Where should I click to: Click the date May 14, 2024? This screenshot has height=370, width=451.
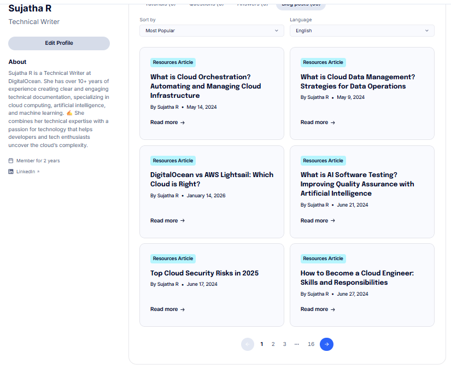pos(202,107)
